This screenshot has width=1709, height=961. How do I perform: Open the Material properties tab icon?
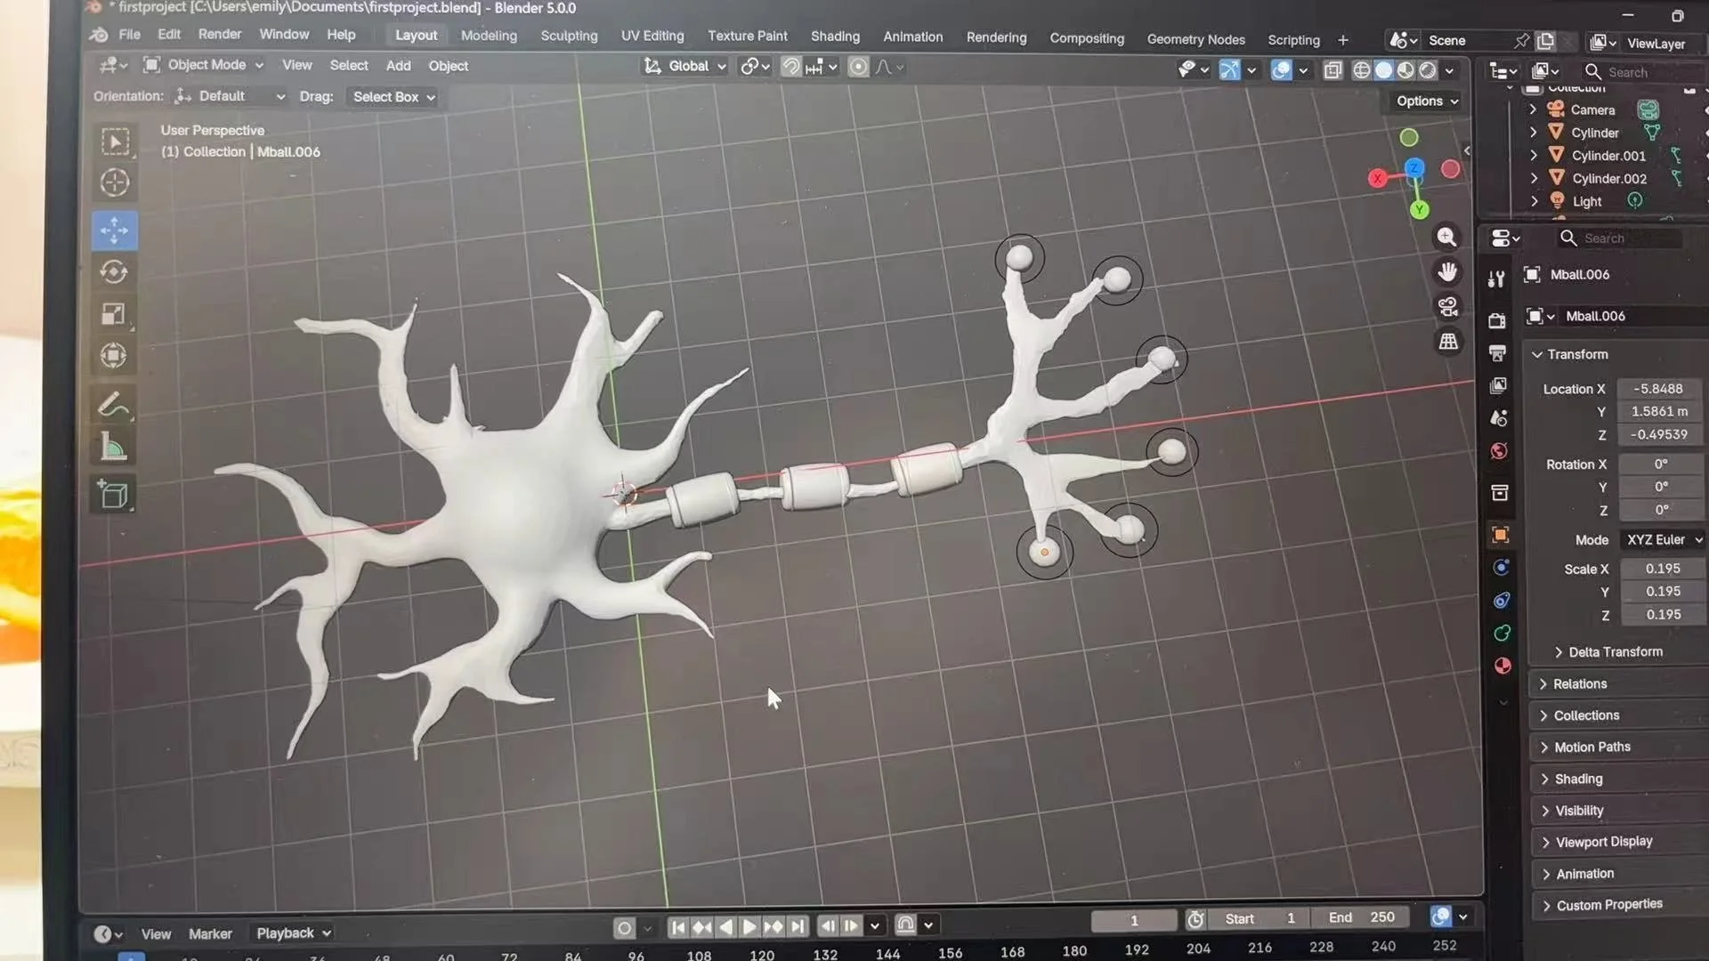pos(1502,666)
